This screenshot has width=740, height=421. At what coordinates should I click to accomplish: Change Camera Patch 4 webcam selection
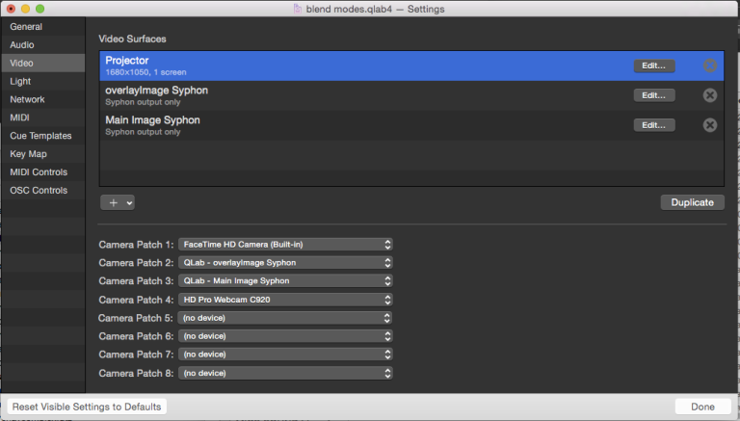pos(285,300)
